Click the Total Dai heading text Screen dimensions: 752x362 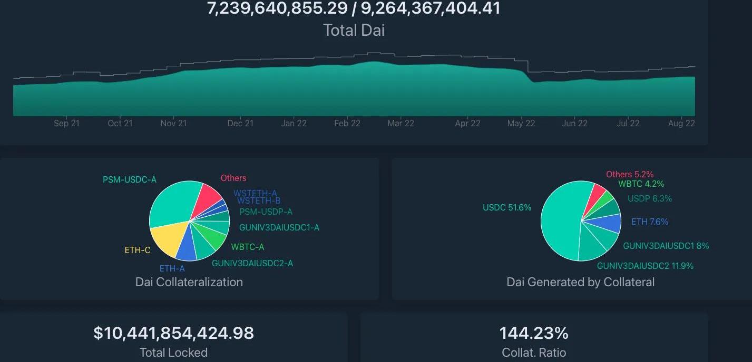coord(354,30)
